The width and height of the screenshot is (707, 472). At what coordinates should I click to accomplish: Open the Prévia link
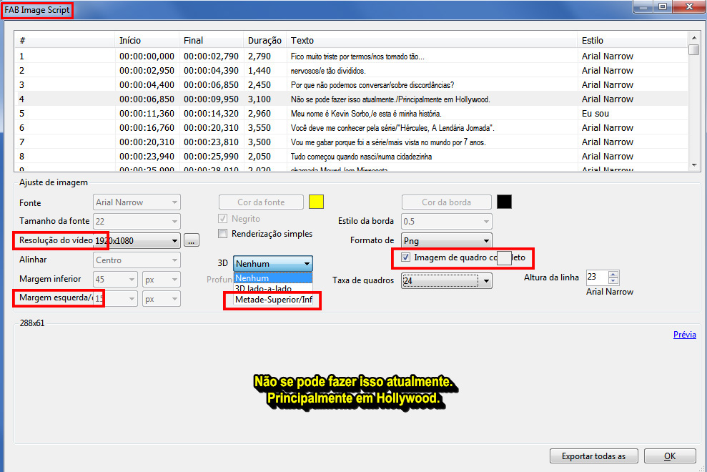[x=684, y=334]
